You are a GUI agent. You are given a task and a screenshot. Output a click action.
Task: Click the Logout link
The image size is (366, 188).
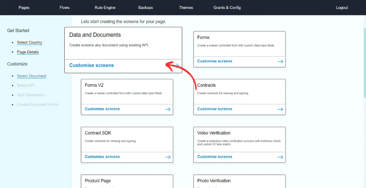[342, 8]
